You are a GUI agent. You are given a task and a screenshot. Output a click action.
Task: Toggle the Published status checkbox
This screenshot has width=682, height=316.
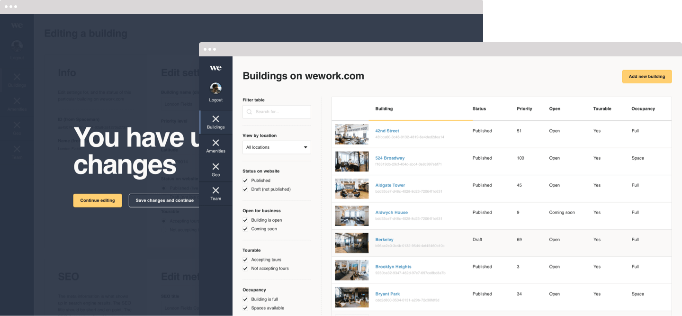(245, 181)
